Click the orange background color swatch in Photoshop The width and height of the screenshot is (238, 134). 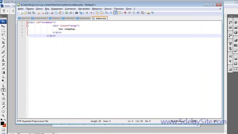(x=5, y=125)
